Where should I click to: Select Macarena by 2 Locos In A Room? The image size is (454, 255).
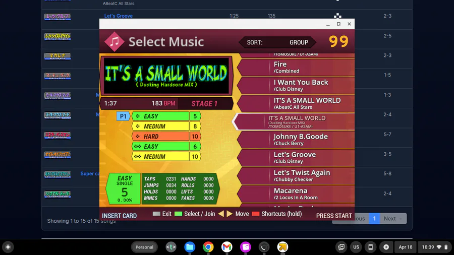[296, 194]
